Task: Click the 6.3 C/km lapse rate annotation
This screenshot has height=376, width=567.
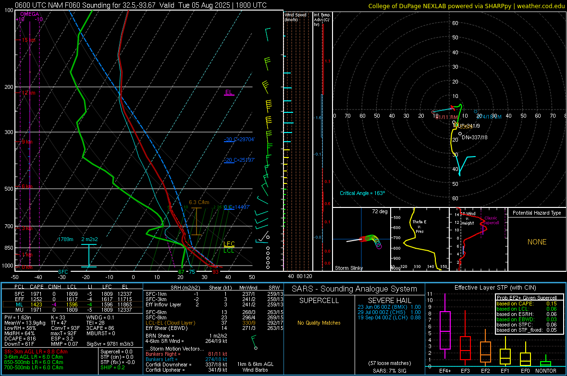Action: tap(199, 203)
